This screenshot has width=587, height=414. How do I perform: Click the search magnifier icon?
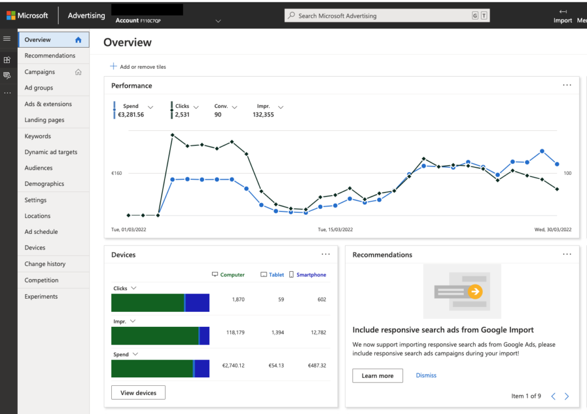pyautogui.click(x=291, y=15)
